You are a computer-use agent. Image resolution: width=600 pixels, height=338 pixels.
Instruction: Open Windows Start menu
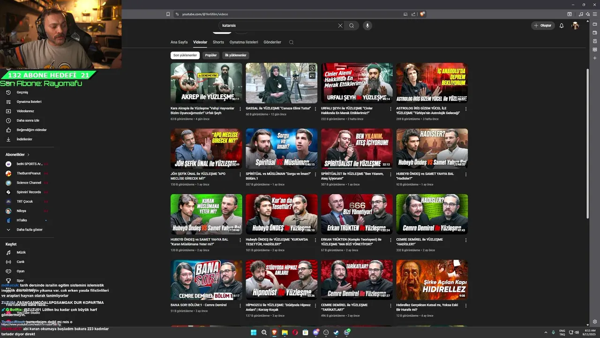tap(254, 332)
